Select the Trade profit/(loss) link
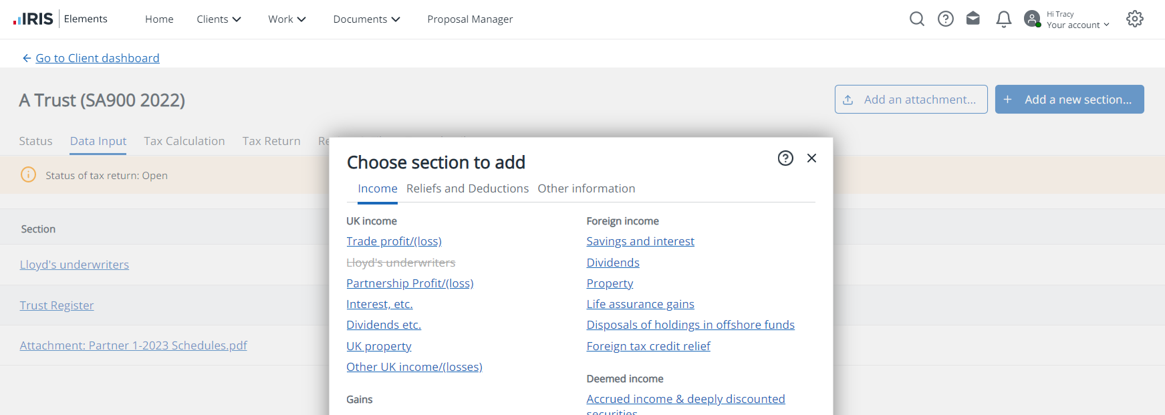1165x415 pixels. pos(394,241)
